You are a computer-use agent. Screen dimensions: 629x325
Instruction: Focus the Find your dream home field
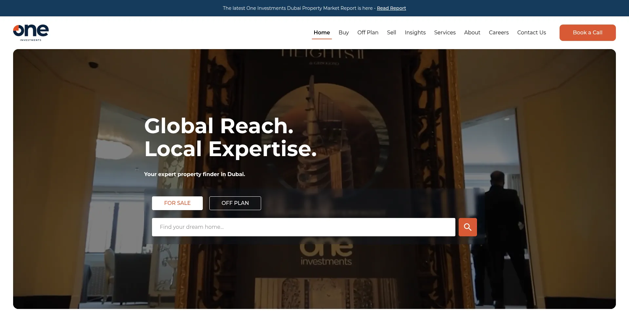coord(303,227)
